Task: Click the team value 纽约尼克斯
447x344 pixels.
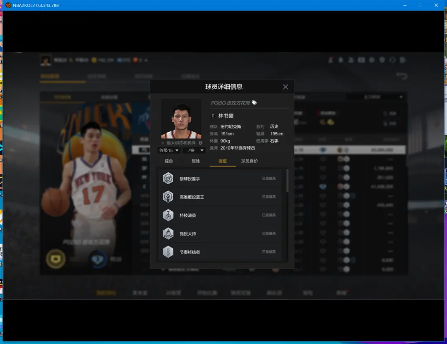Action: coord(231,126)
